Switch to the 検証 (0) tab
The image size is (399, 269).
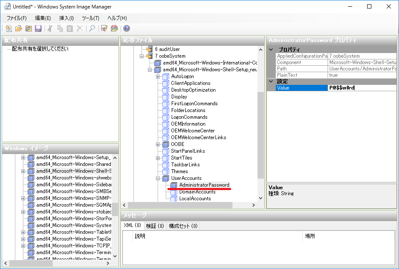(x=155, y=226)
